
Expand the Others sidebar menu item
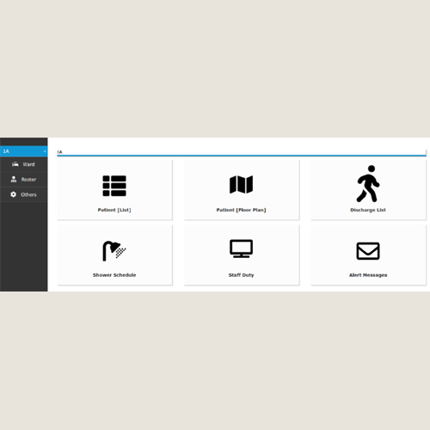tap(24, 194)
